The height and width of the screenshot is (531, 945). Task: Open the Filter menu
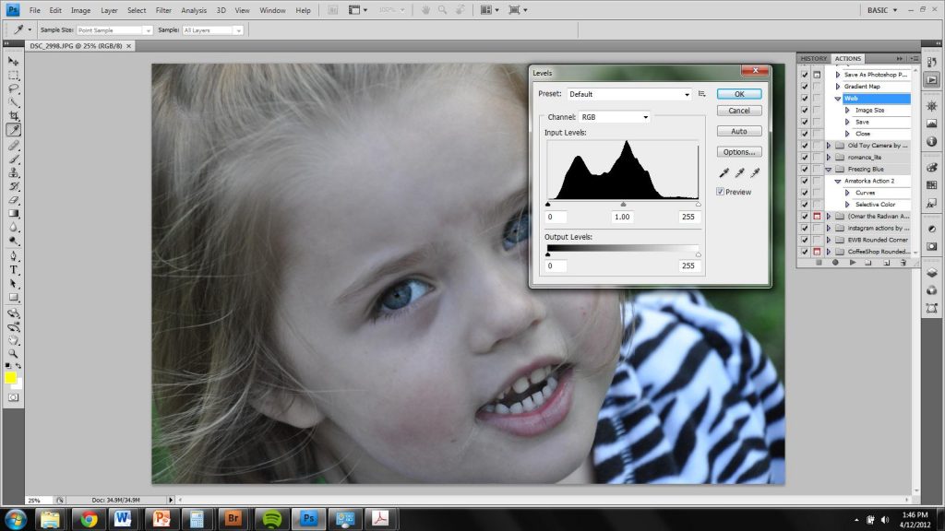(x=163, y=10)
